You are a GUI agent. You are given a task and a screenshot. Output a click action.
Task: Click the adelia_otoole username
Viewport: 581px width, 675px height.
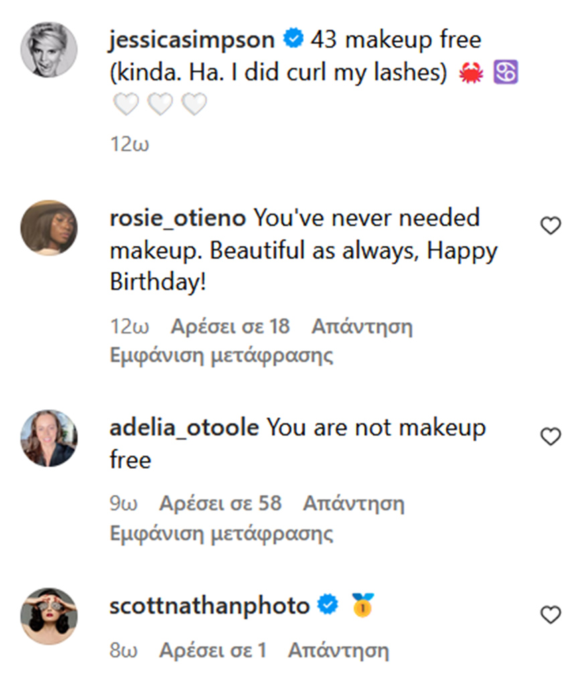(183, 428)
